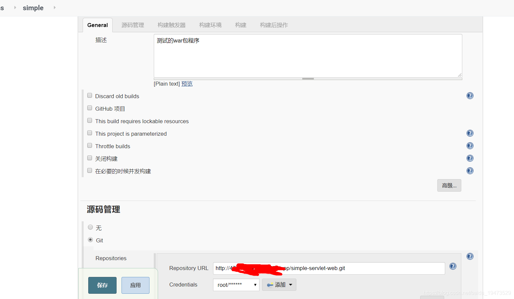The height and width of the screenshot is (299, 514).
Task: Check the 关闭构建 checkbox
Action: (90, 158)
